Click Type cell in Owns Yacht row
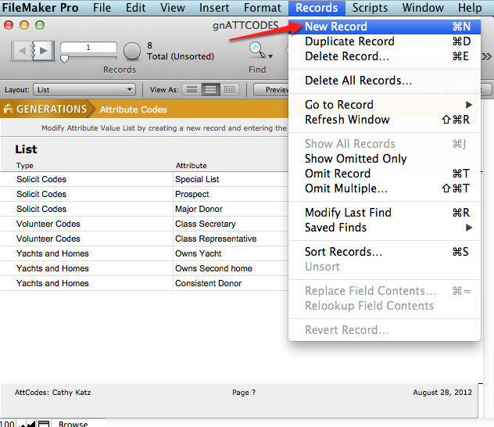Image resolution: width=494 pixels, height=427 pixels. (x=87, y=253)
